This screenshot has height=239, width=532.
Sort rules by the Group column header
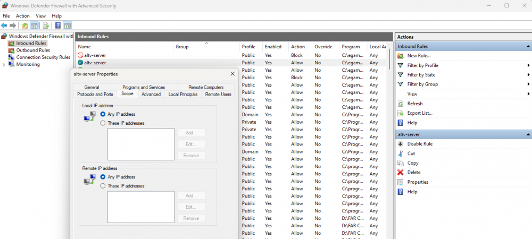[206, 47]
